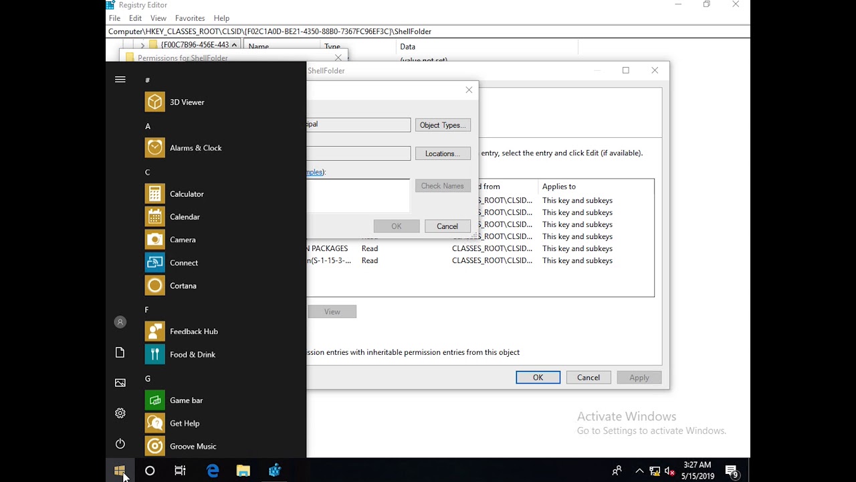Launch Microsoft Edge from taskbar

coord(213,471)
